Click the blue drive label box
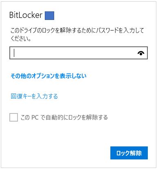Viewport: 158px width, 170px height. (49, 15)
